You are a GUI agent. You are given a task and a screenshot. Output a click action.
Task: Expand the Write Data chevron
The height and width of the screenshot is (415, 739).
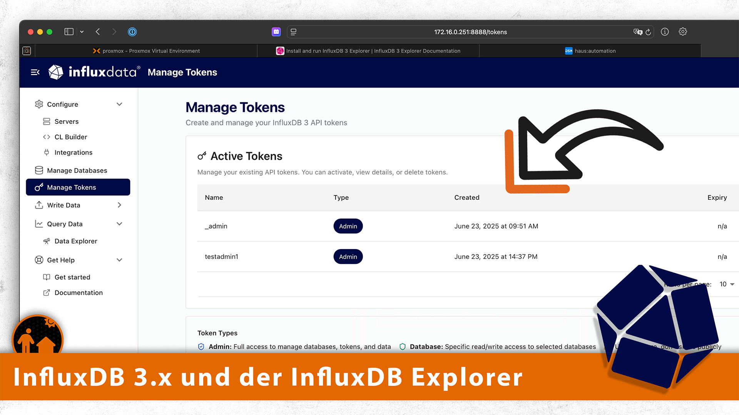tap(119, 205)
